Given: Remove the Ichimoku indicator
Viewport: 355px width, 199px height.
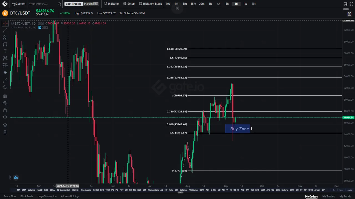Looking at the screenshot, I should [47, 27].
